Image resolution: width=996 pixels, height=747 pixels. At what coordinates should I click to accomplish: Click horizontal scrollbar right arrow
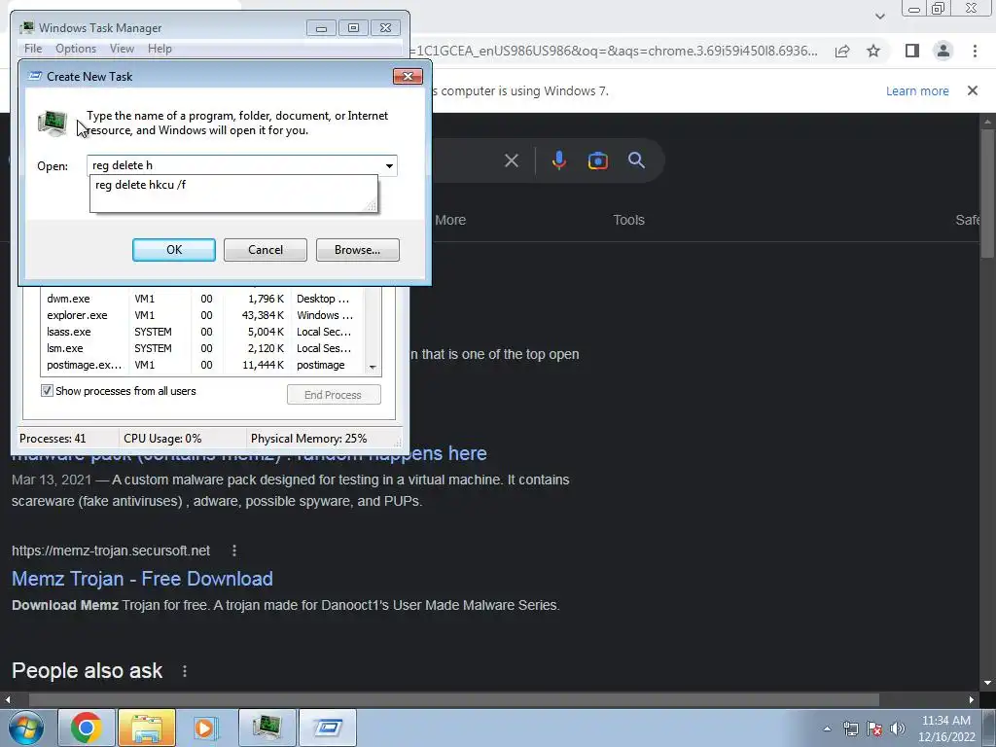[972, 700]
